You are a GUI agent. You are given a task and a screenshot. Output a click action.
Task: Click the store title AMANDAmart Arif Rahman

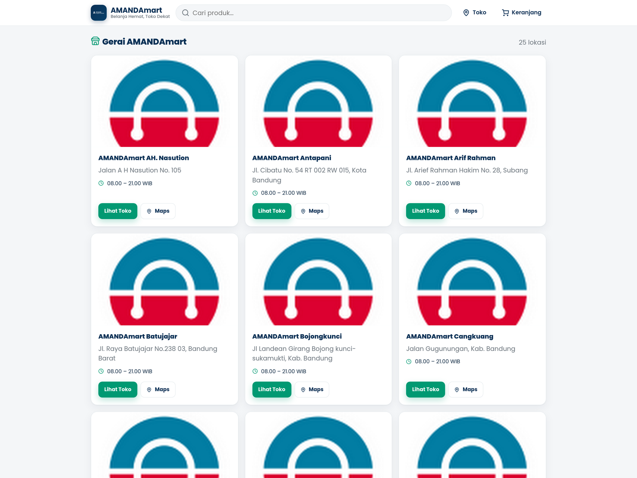point(451,158)
